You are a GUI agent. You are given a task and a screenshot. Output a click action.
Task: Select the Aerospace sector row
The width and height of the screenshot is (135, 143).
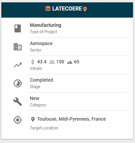point(78,47)
